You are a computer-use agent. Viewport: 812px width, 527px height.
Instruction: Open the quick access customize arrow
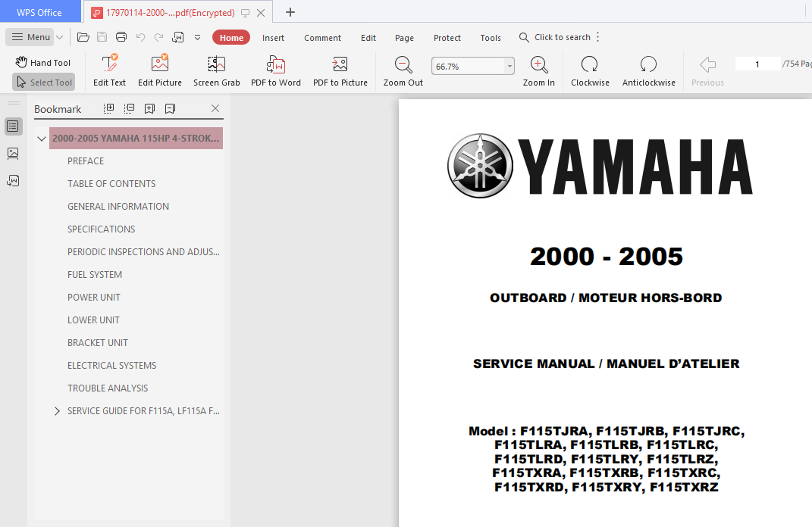point(197,37)
